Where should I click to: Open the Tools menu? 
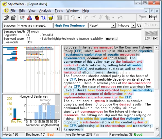tap(59, 11)
